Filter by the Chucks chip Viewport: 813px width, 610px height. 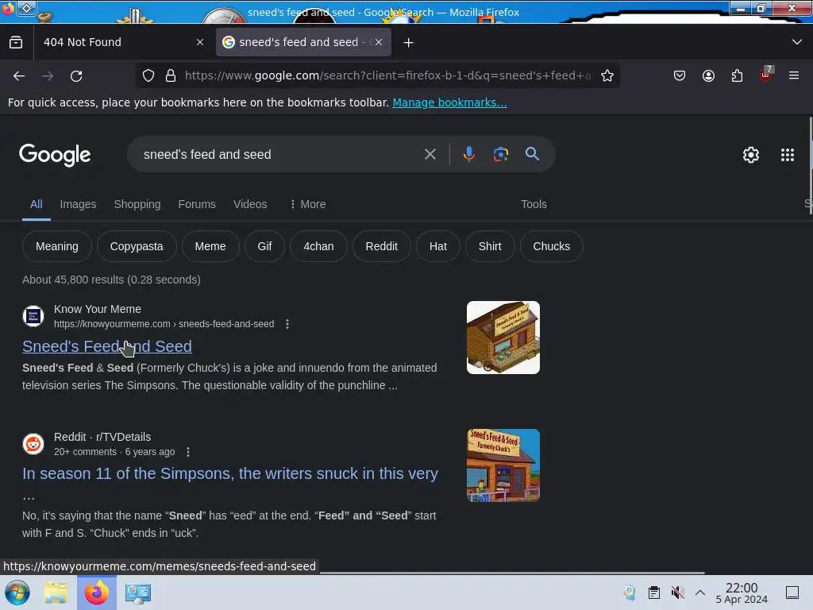(552, 246)
